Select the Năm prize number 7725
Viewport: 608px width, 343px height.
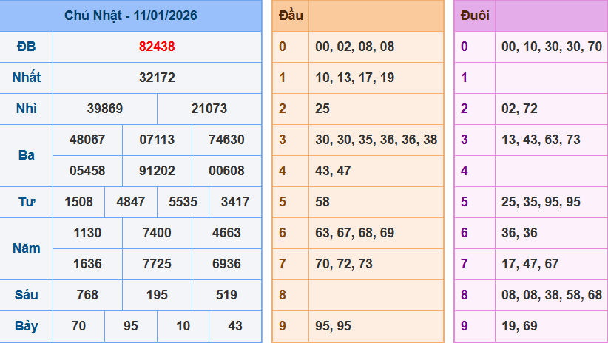click(157, 264)
